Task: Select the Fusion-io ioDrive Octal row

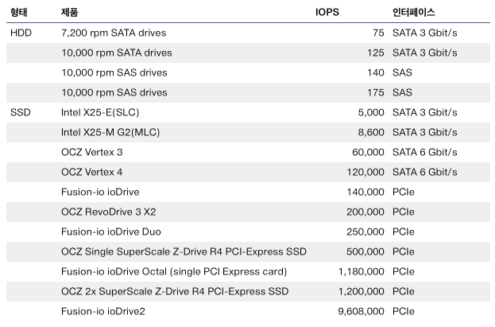Action: coord(248,271)
